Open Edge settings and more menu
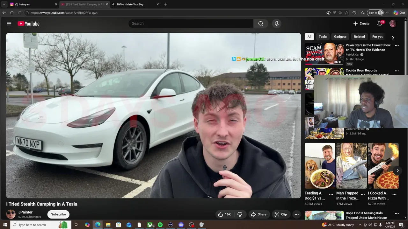Screen dimensions: 408x229 coord(388,13)
